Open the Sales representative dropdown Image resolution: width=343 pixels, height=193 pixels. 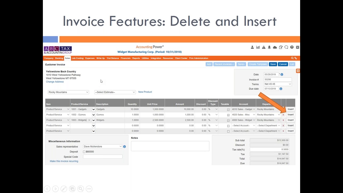tap(103, 147)
